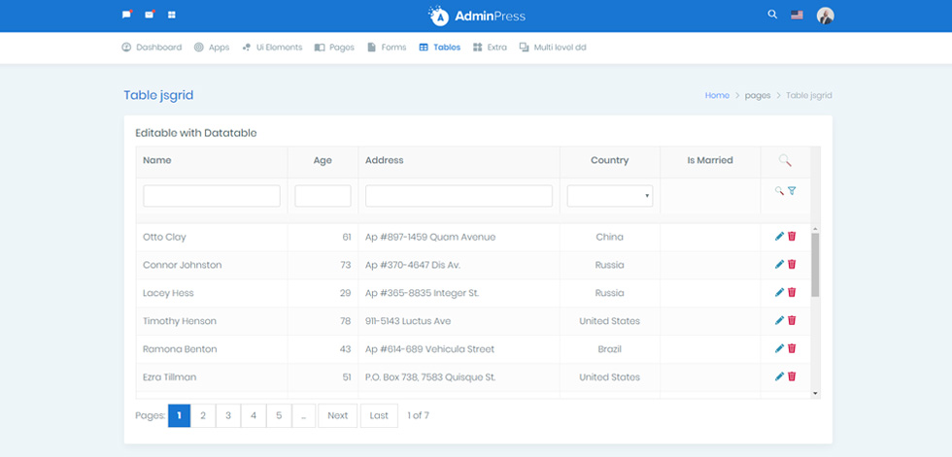
Task: Edit the Ezra Tillman row
Action: click(x=779, y=376)
